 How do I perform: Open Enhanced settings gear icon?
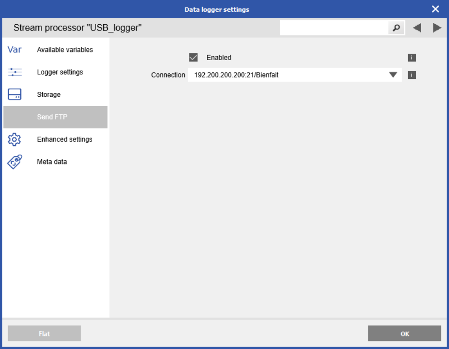click(x=14, y=139)
